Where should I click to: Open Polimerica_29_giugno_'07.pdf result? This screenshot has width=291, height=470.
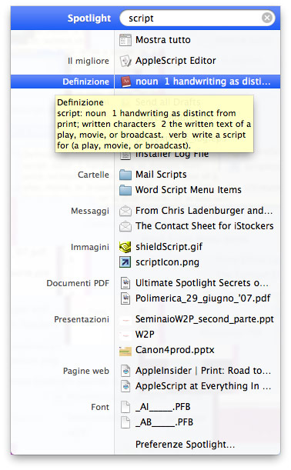[202, 298]
